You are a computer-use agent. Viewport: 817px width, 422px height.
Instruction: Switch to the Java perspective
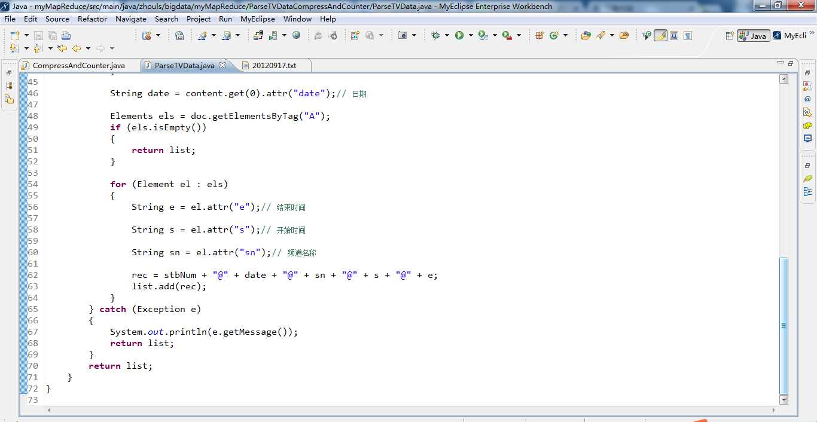(753, 35)
